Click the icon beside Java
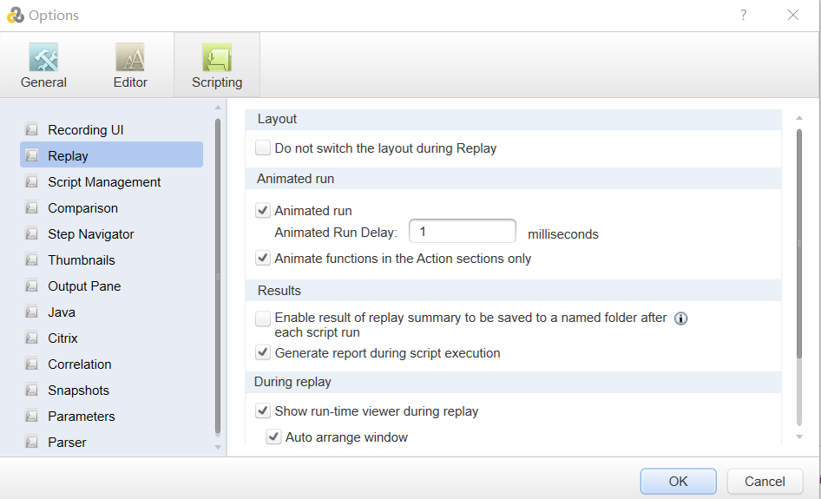The width and height of the screenshot is (821, 499). 31,312
